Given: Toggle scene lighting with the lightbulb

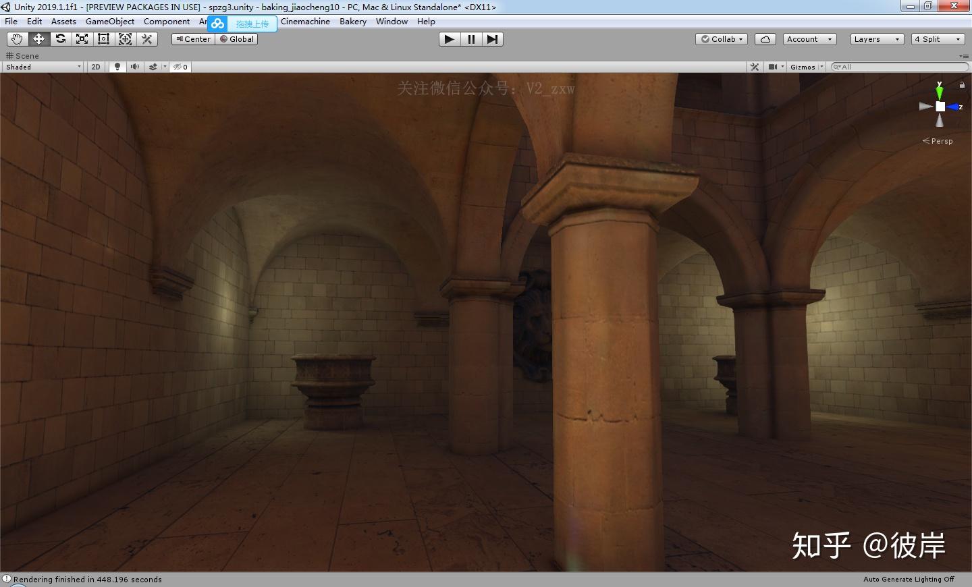Looking at the screenshot, I should 117,67.
